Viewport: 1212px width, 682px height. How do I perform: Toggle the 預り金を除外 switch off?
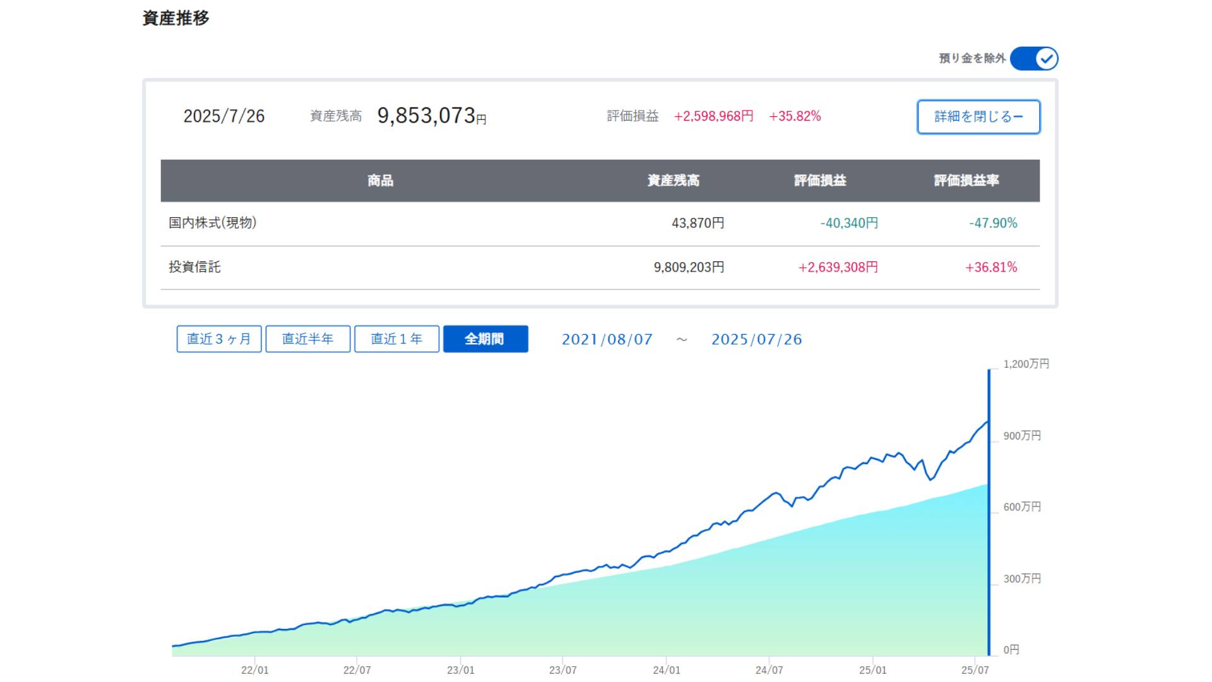point(1033,58)
